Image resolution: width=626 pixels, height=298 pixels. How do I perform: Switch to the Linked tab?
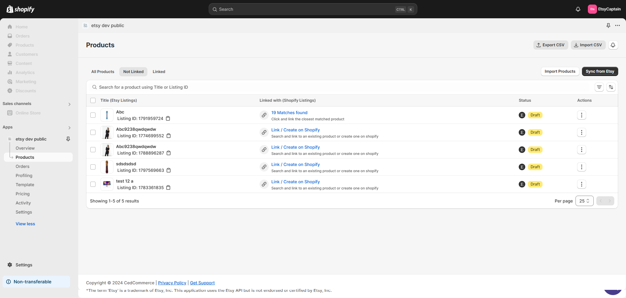click(x=159, y=72)
